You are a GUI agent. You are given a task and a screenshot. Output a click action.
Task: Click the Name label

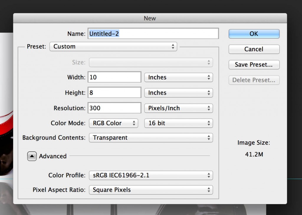pyautogui.click(x=76, y=34)
